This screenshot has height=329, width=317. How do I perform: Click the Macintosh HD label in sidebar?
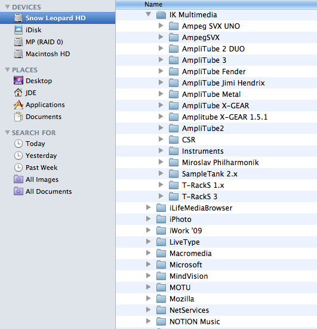(48, 54)
